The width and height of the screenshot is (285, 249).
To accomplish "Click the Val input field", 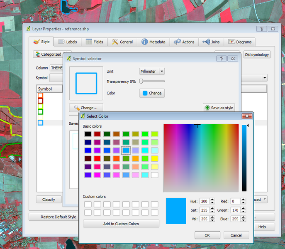I will [205, 219].
